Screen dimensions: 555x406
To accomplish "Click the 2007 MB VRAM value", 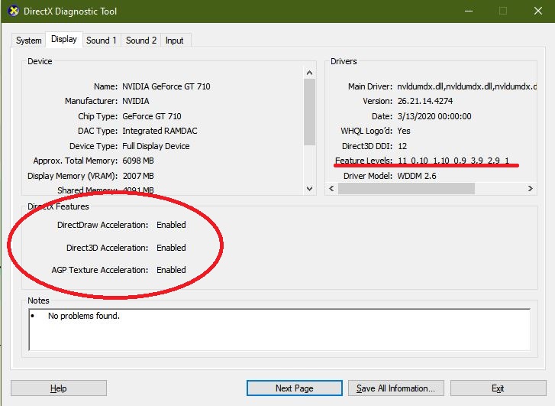I will click(138, 176).
